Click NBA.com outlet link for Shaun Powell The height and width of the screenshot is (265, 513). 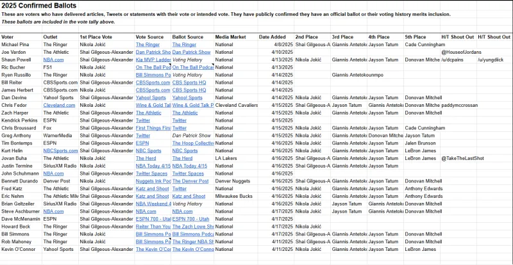click(53, 60)
